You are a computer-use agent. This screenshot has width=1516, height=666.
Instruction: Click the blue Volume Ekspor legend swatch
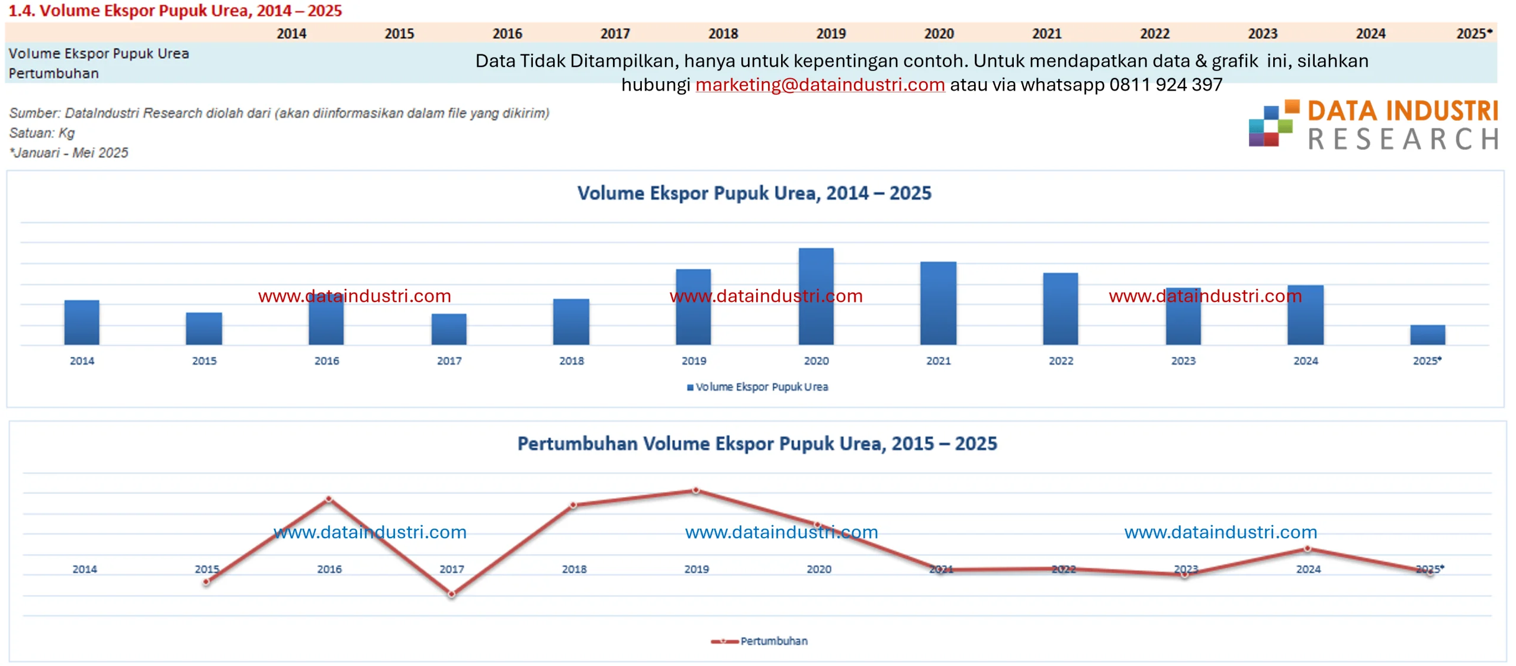pyautogui.click(x=690, y=387)
